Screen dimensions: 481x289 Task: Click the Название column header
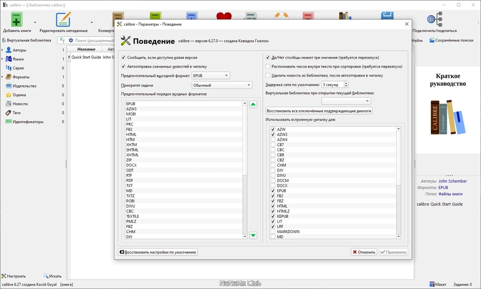pyautogui.click(x=86, y=49)
